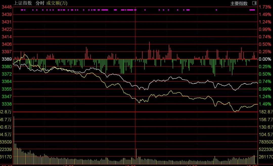Click the midday volume spike bar
Screen dimensions: 273x166
136,157
